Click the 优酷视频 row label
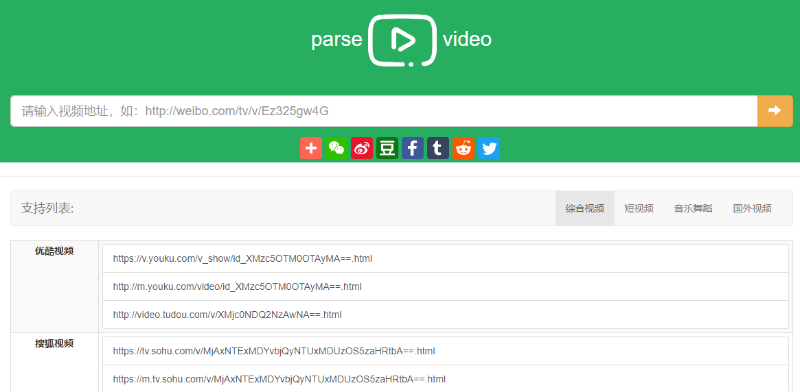Viewport: 800px width, 392px height. (x=54, y=251)
